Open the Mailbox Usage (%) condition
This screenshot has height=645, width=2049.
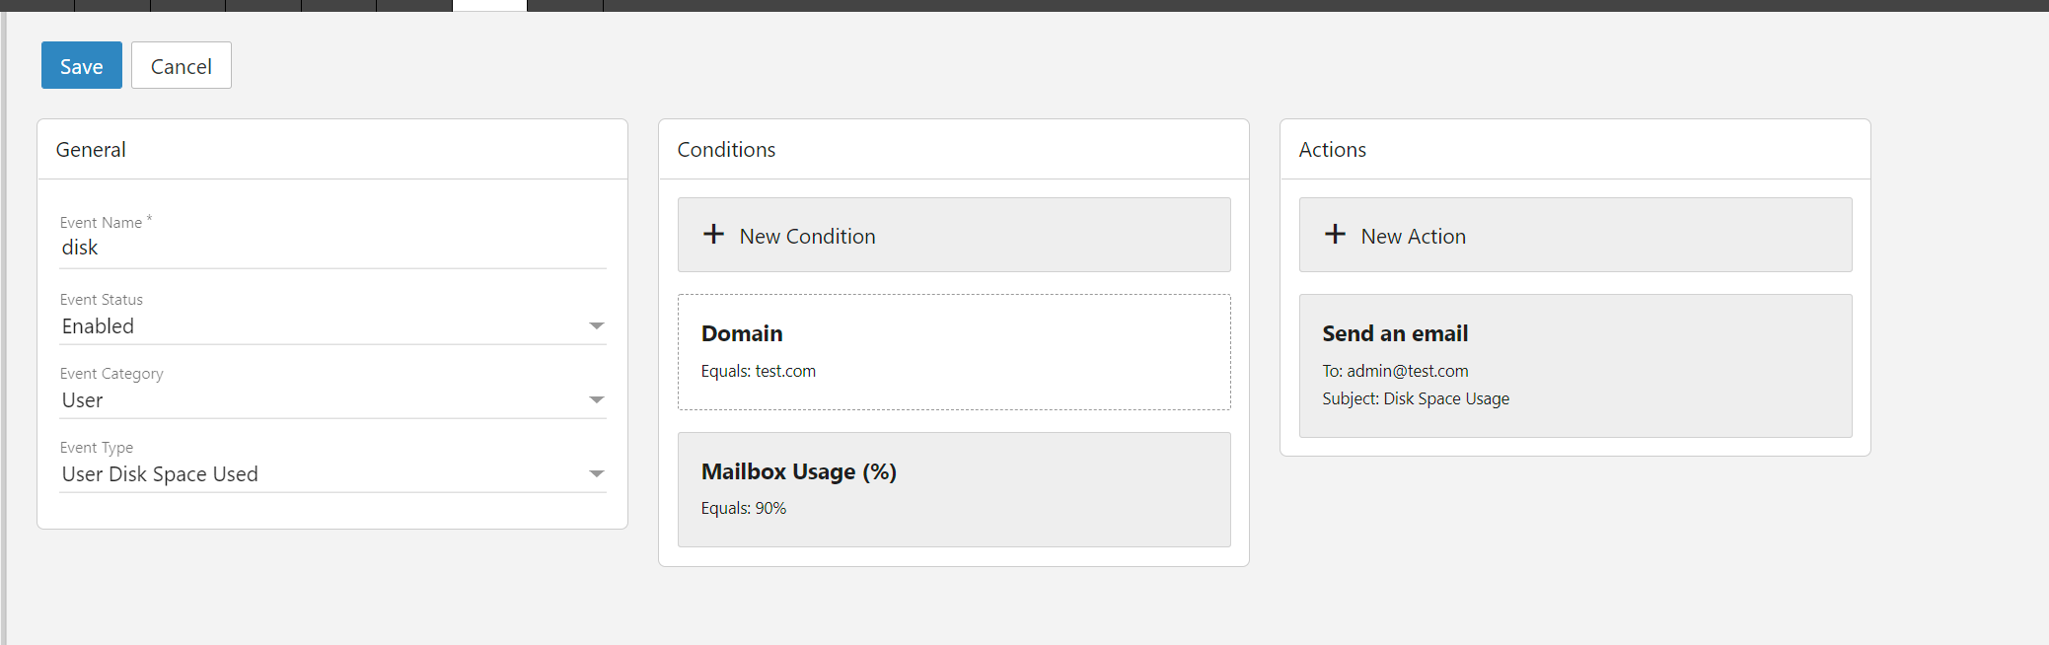(x=953, y=488)
